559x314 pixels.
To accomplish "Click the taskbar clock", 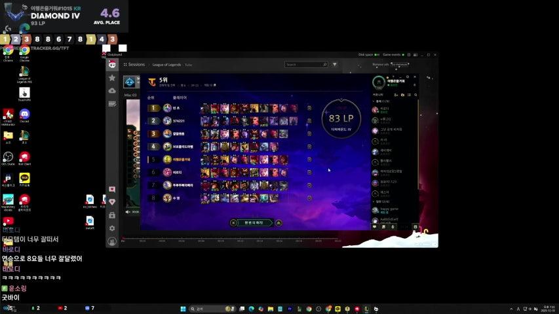I will [549, 309].
